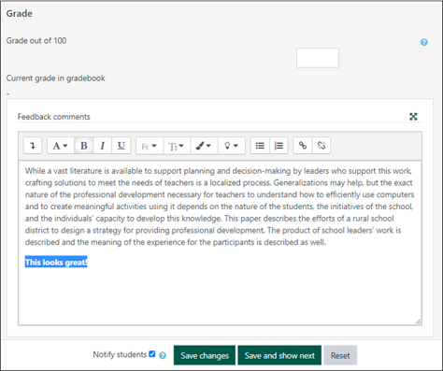Open the font family dropdown
This screenshot has width=443, height=371.
150,146
